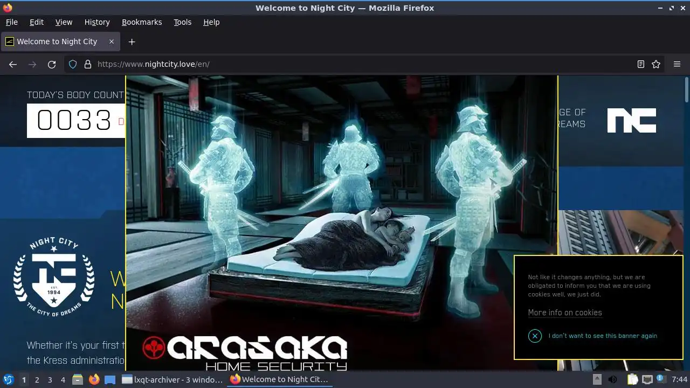Screen dimensions: 690x388
Task: Click I don't want to see this banner again
Action: [x=603, y=336]
